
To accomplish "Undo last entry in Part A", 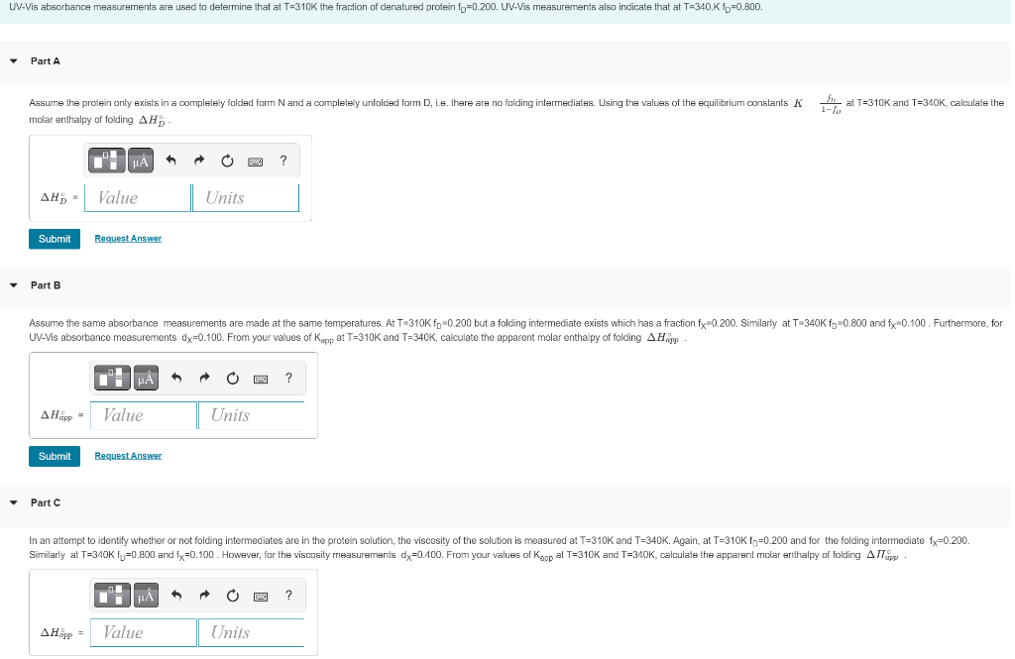I will point(170,160).
